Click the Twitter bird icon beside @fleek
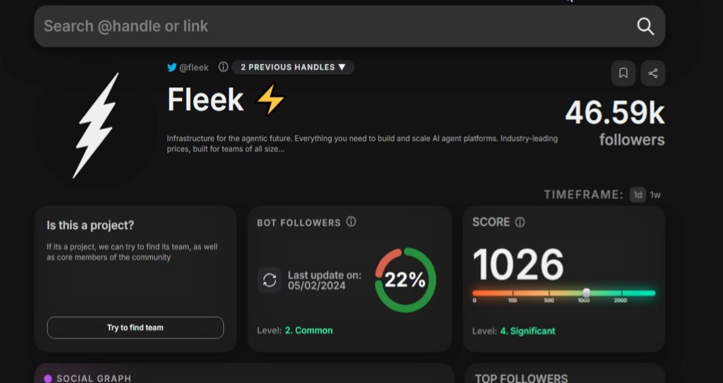The image size is (723, 383). coord(172,68)
